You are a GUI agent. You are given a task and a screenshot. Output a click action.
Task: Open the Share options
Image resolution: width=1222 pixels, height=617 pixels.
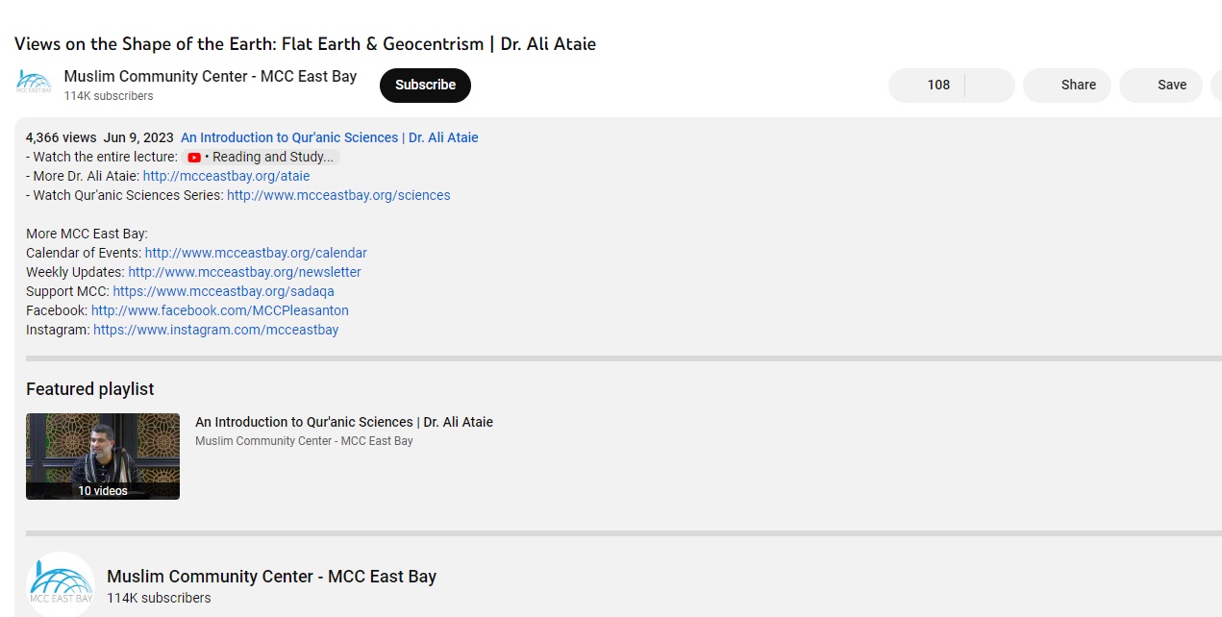[x=1067, y=85]
